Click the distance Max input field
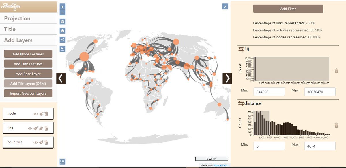 [320, 146]
